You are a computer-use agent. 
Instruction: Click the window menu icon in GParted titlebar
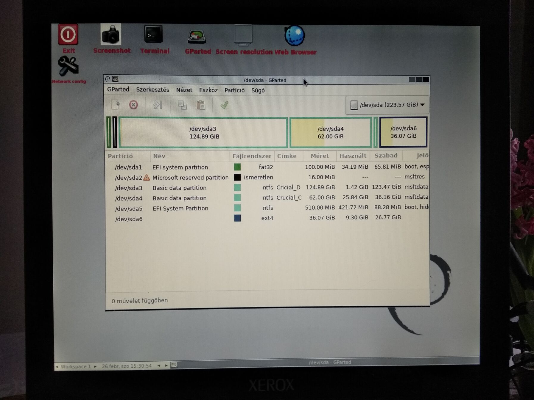coord(115,79)
